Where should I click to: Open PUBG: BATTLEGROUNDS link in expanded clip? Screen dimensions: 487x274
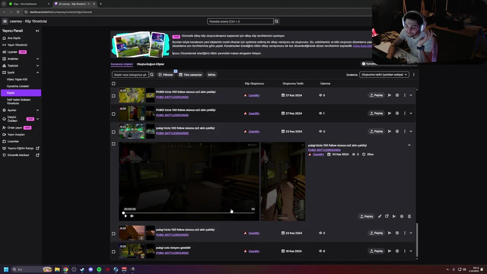(324, 150)
